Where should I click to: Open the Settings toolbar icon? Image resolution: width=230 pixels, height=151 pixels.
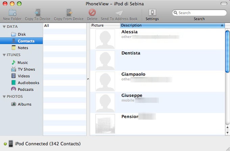152,12
